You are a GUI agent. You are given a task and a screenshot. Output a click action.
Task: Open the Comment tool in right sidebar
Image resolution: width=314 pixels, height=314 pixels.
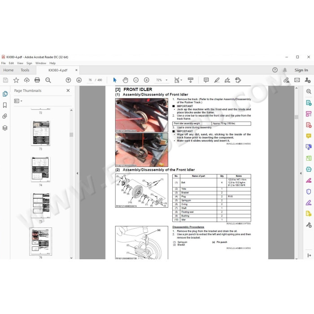pyautogui.click(x=309, y=136)
